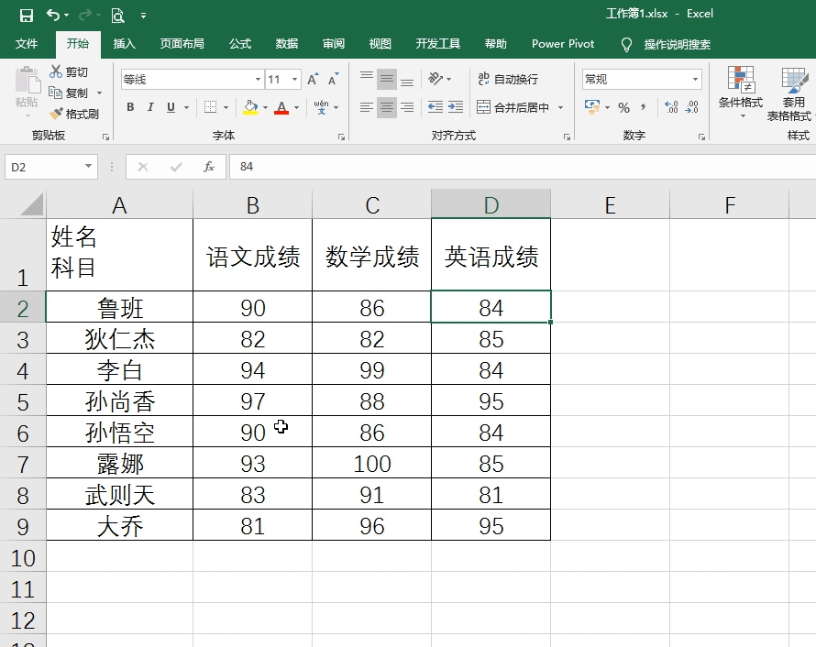Switch to the Power Pivot tab
This screenshot has width=816, height=647.
click(563, 44)
